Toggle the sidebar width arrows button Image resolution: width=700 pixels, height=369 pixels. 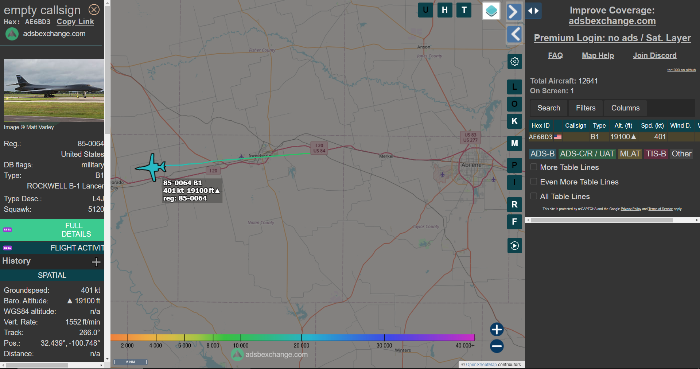(533, 11)
